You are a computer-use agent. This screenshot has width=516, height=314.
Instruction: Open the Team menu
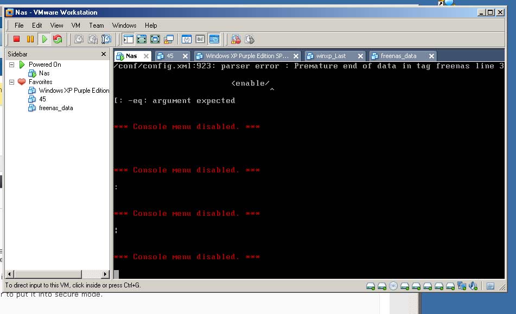click(97, 25)
